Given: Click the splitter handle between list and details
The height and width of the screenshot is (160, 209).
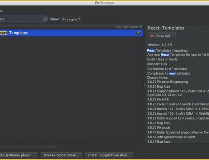Looking at the screenshot, I should 144,84.
